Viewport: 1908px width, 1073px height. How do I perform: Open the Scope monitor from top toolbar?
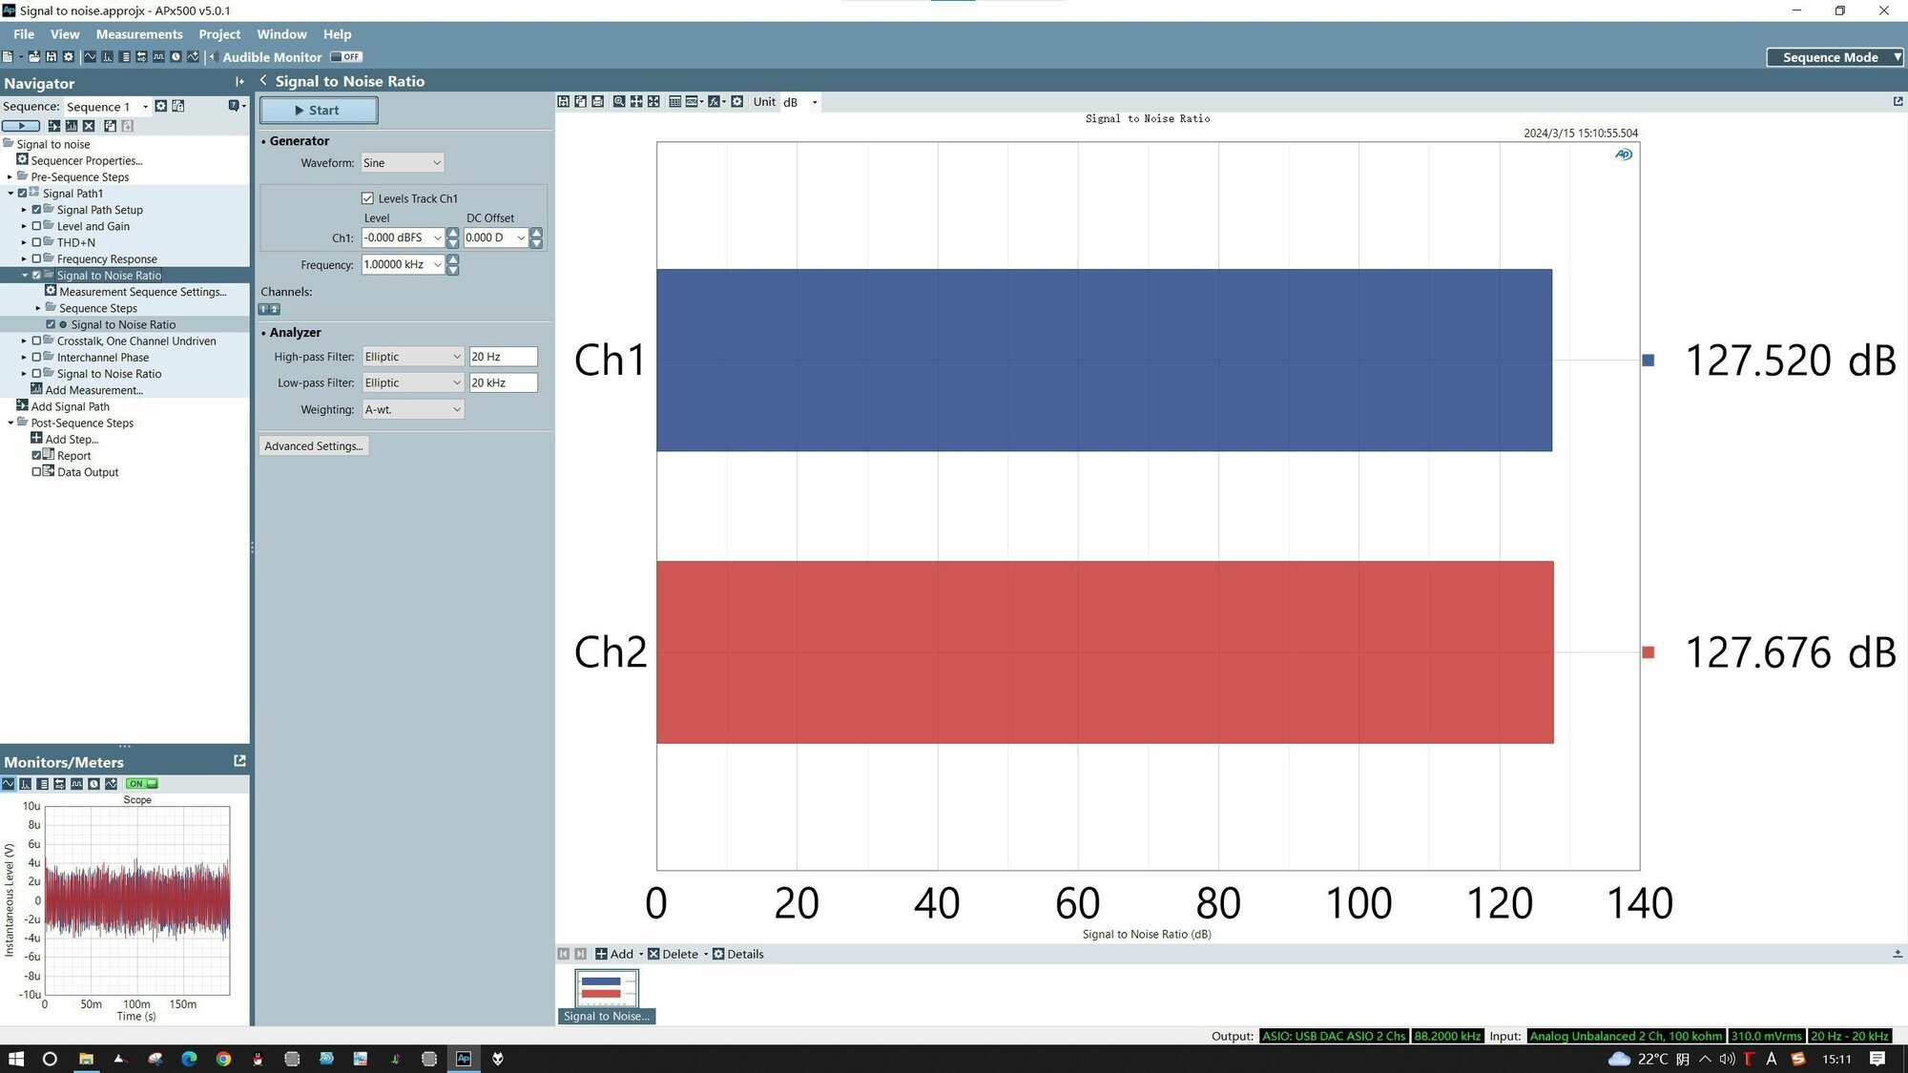pos(90,57)
